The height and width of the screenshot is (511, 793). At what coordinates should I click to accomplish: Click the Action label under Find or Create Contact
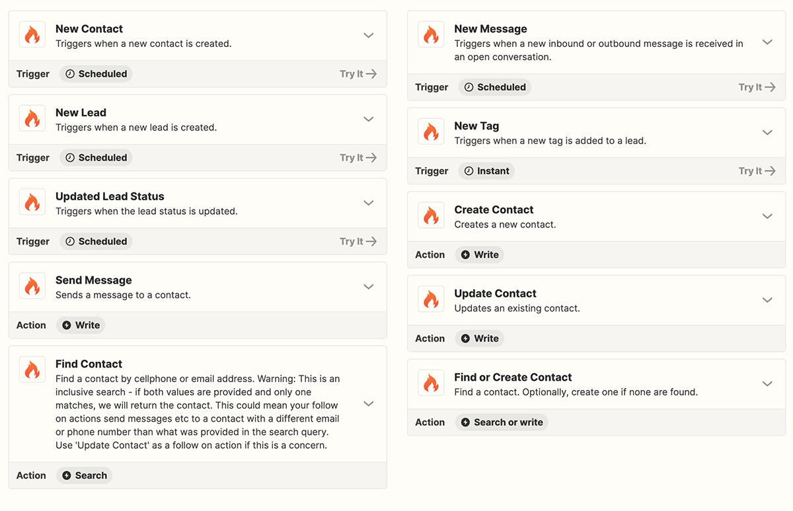pyautogui.click(x=430, y=422)
